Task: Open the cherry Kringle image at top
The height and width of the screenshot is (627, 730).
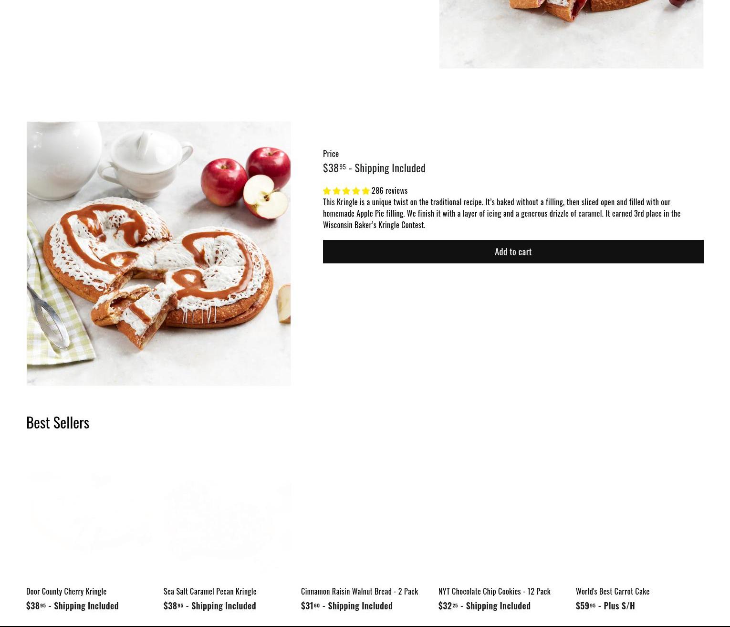Action: coord(571,34)
